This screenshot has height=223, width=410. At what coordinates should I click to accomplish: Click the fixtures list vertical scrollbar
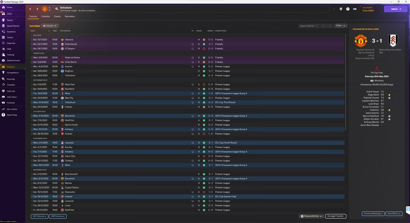(346, 82)
